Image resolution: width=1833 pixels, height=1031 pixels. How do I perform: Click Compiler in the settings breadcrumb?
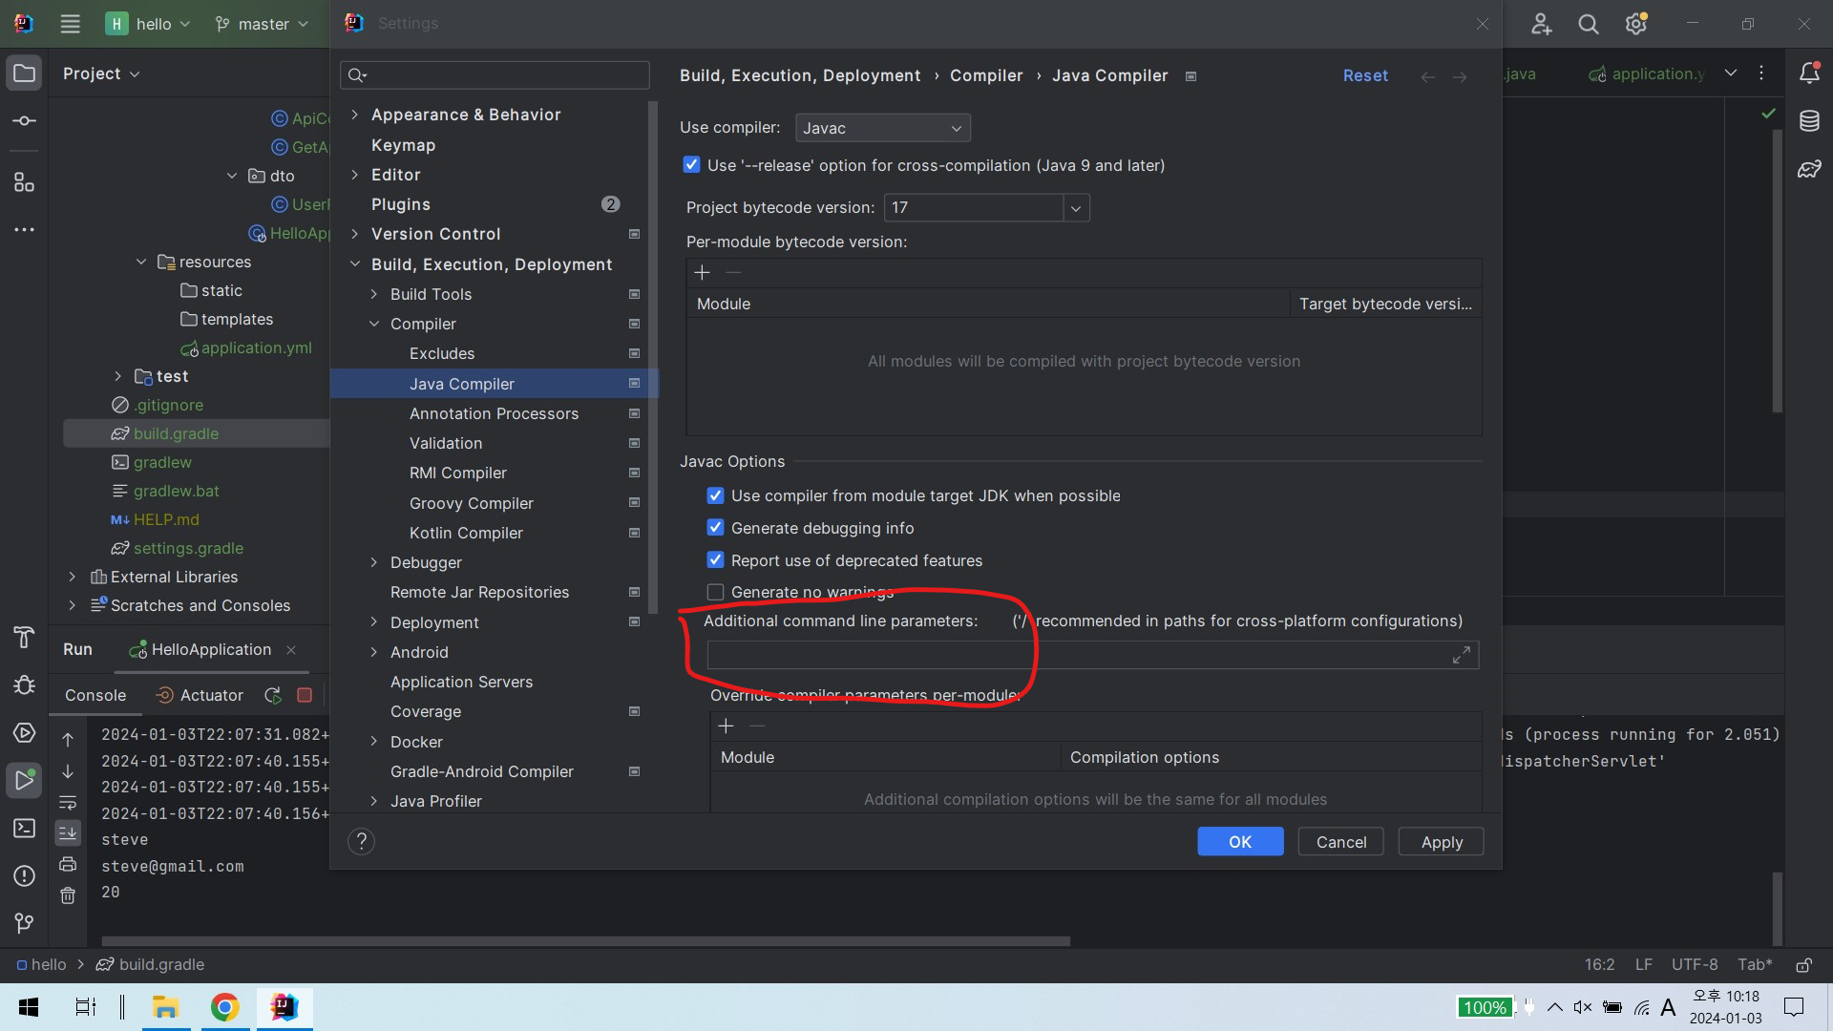985,75
